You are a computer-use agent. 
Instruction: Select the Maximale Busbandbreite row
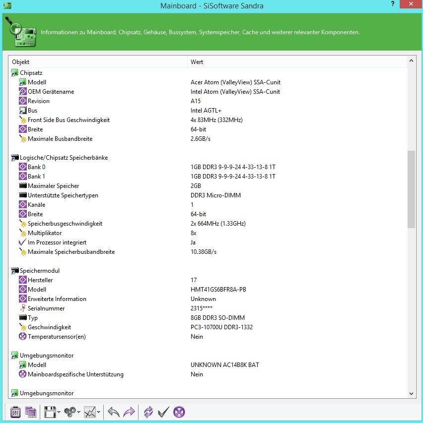(x=208, y=139)
